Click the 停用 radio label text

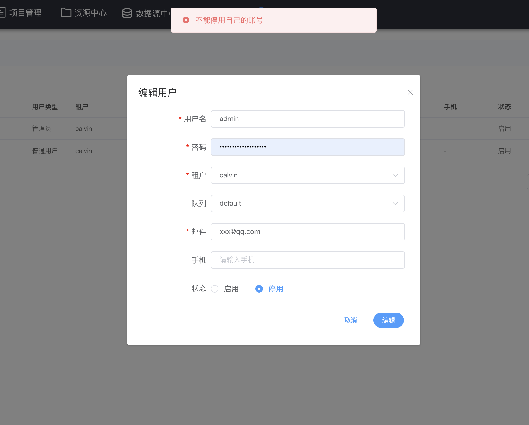276,289
